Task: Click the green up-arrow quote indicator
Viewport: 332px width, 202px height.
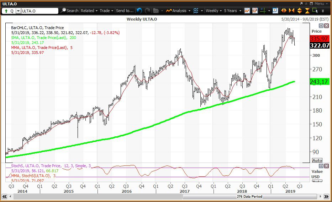Action: 6,11
